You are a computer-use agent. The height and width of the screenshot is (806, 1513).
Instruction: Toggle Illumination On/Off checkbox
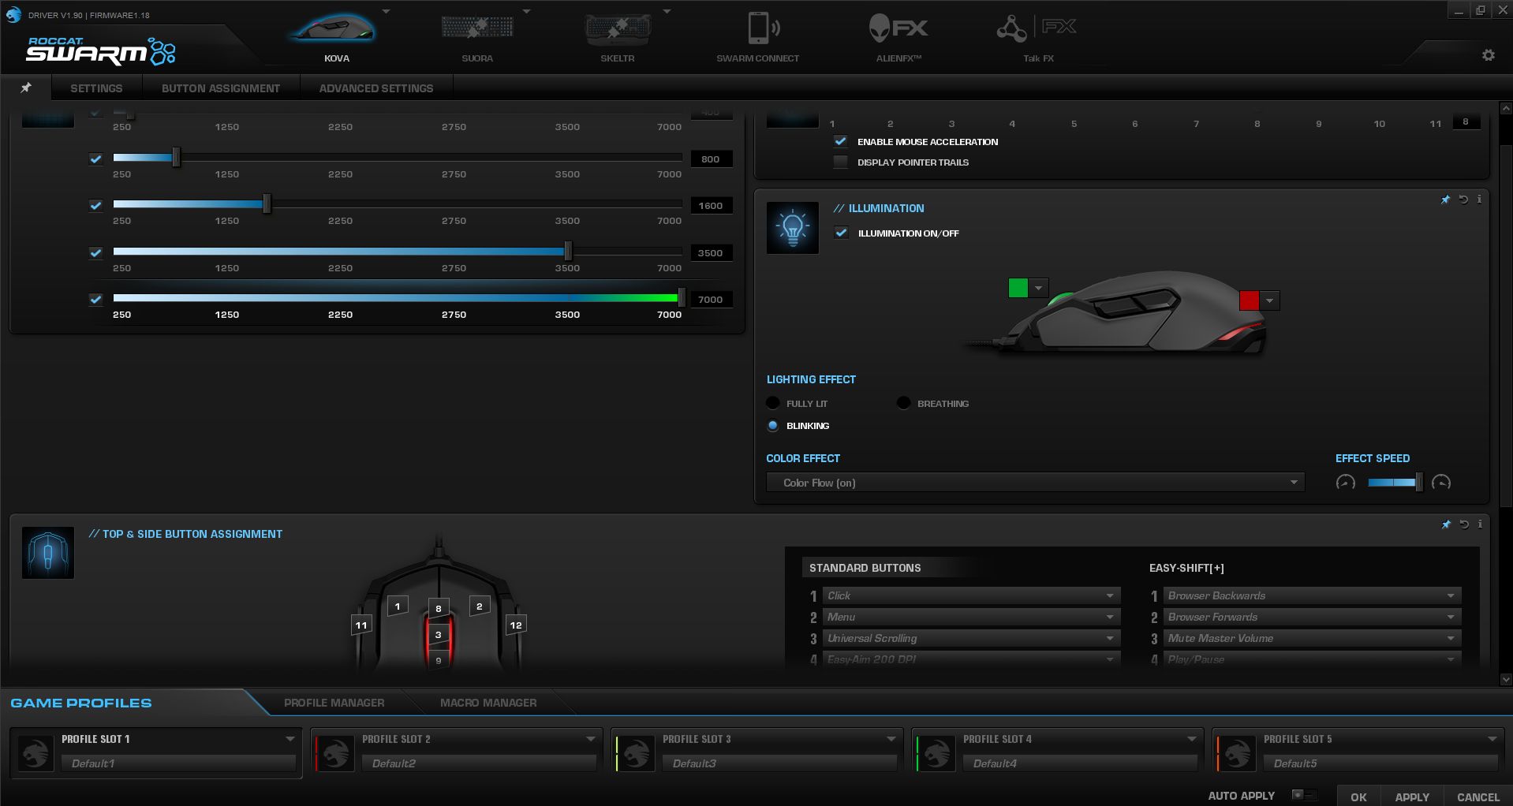click(x=842, y=233)
